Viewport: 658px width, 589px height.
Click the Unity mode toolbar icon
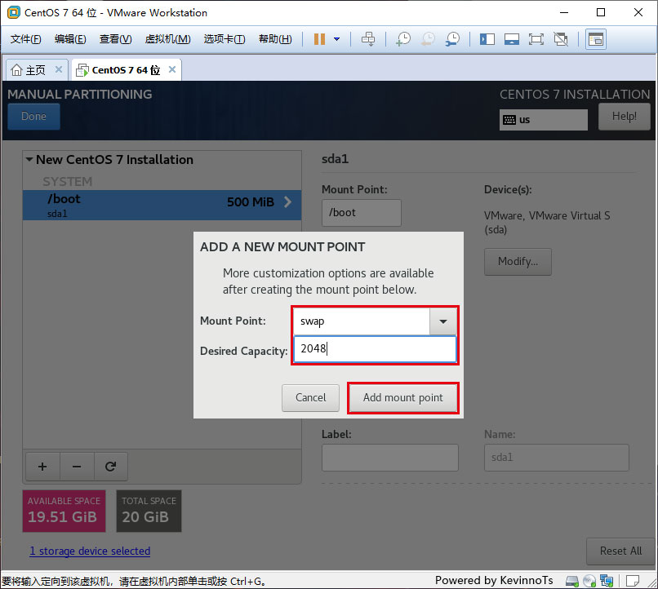coord(561,39)
